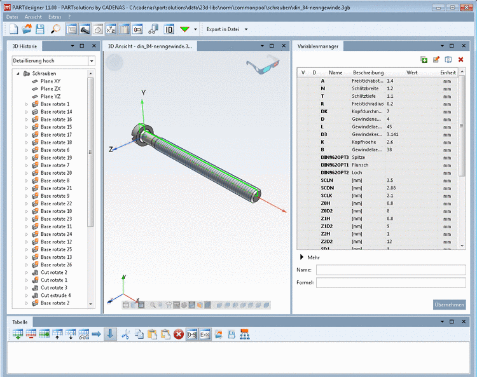
Task: Toggle the XYZ axes display button
Action: click(111, 29)
